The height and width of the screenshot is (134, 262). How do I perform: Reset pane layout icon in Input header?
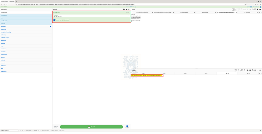(x=260, y=10)
